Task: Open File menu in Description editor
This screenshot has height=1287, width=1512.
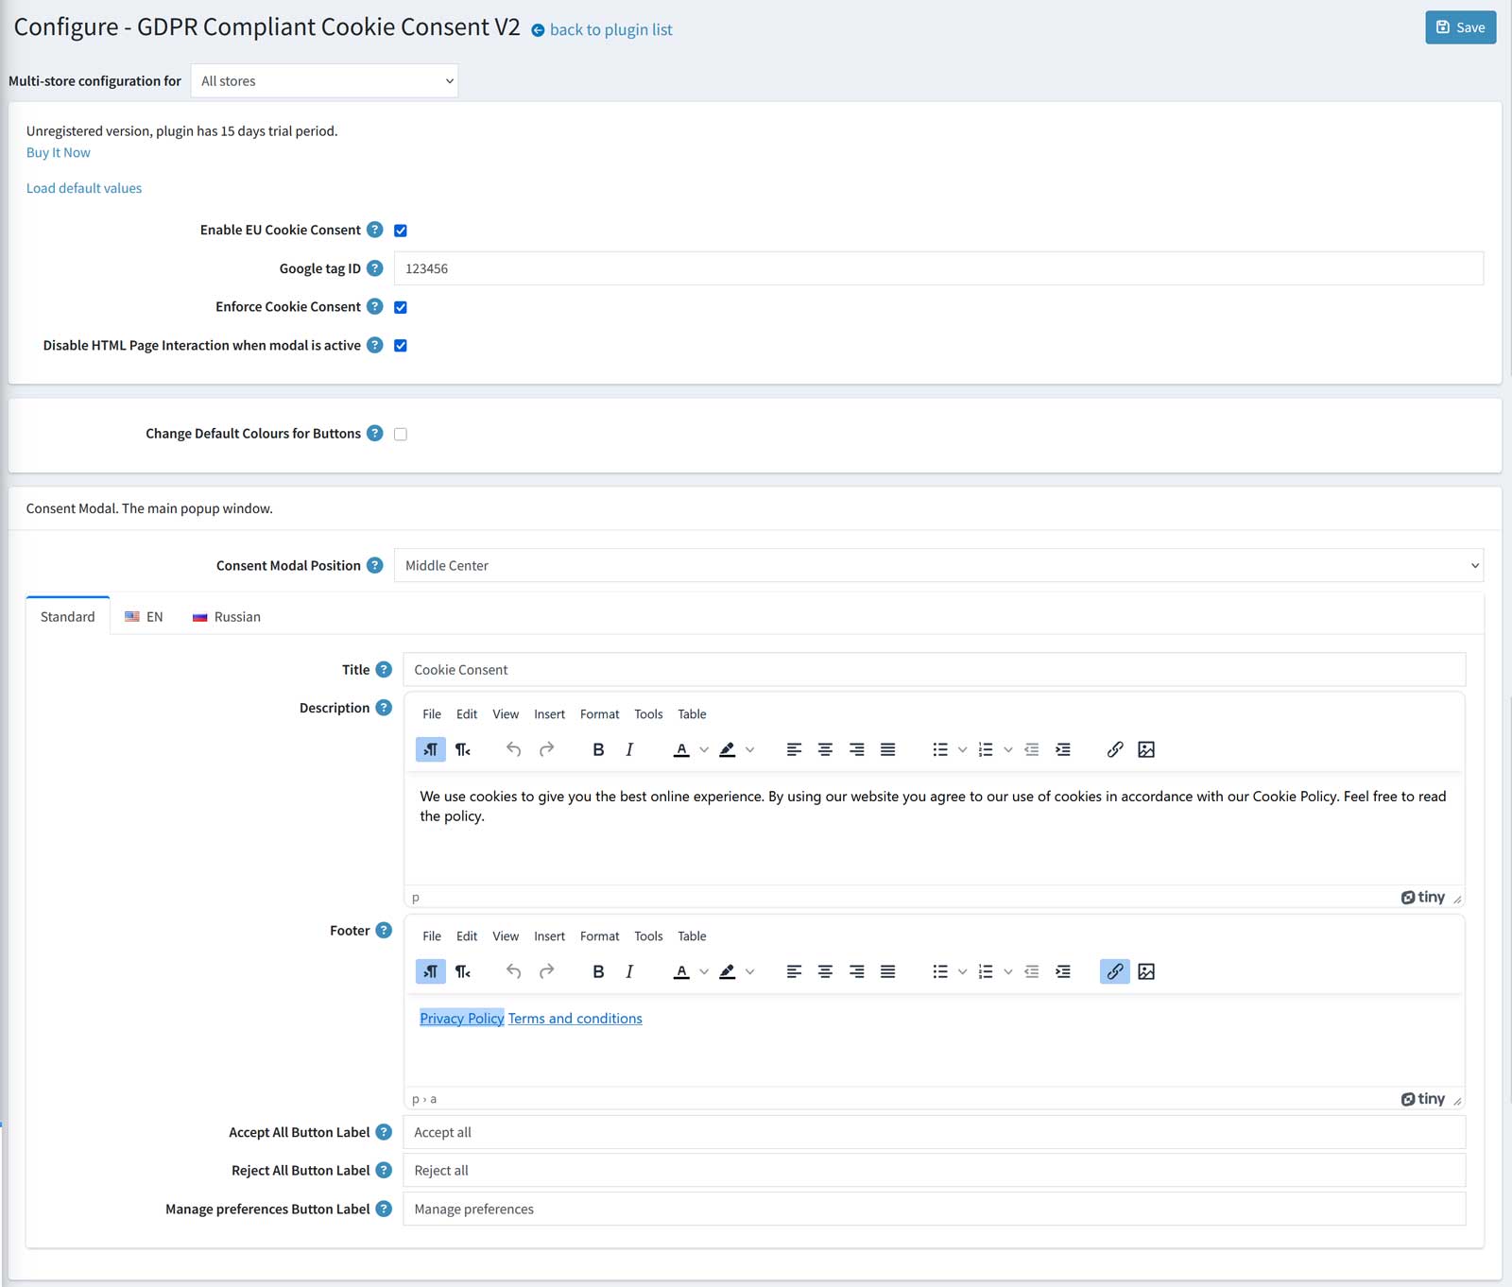Action: [x=432, y=713]
